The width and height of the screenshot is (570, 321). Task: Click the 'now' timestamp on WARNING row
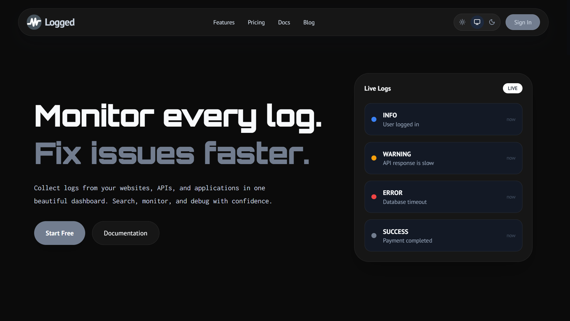[x=511, y=158]
